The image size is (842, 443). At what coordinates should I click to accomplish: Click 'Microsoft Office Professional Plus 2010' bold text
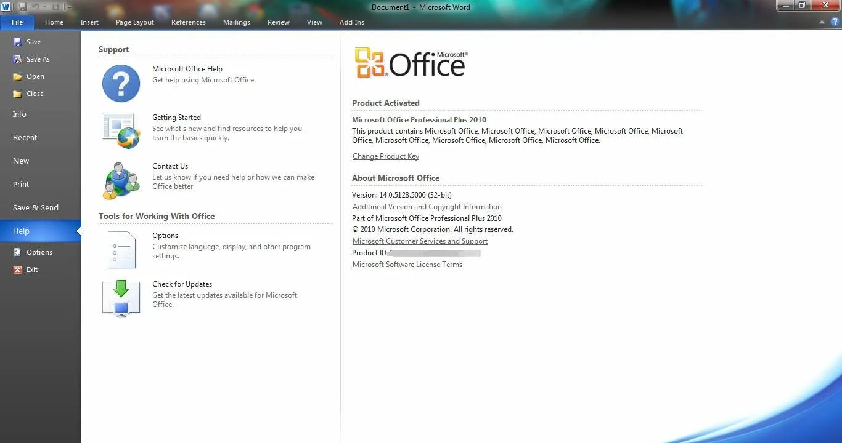click(419, 120)
